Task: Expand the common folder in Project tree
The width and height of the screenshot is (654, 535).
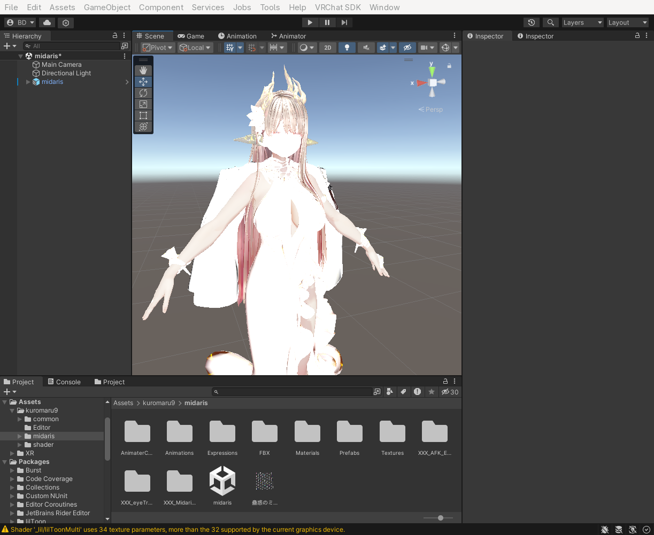Action: click(20, 419)
